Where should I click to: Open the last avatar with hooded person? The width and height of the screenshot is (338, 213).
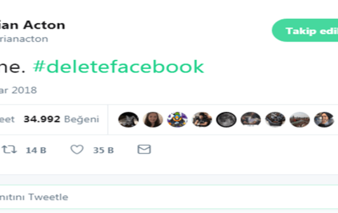324,119
